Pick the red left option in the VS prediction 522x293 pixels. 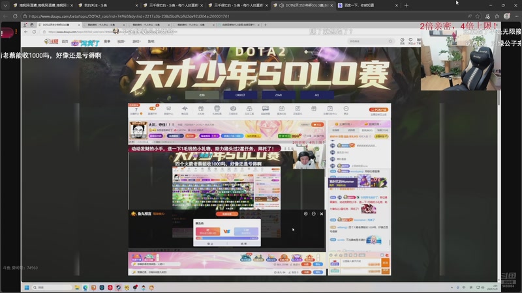(x=207, y=231)
